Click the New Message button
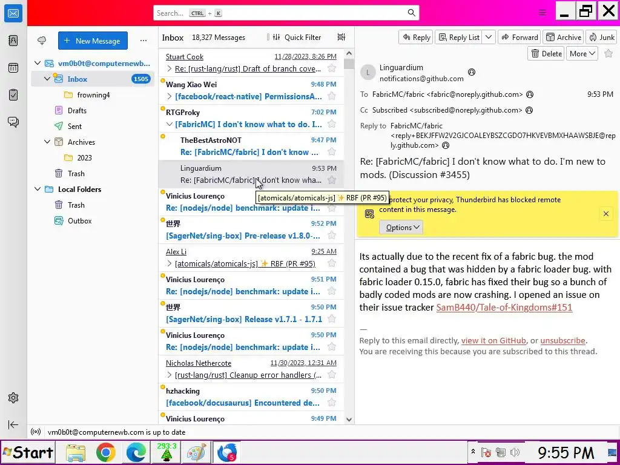This screenshot has width=620, height=465. click(x=93, y=41)
